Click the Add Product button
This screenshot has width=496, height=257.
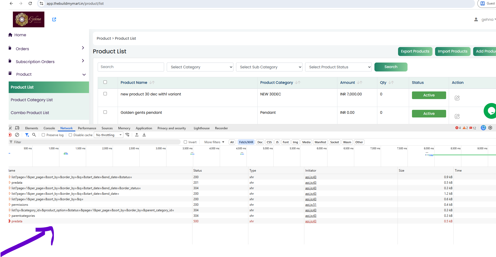484,52
